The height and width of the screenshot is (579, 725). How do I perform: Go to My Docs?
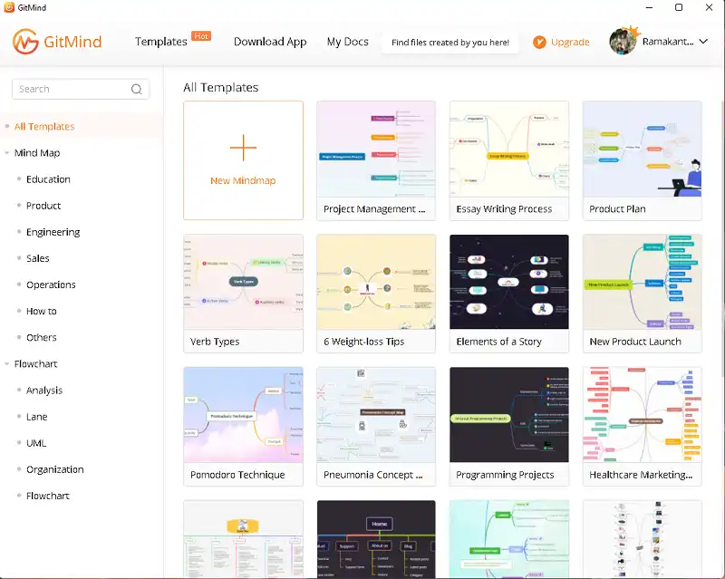pyautogui.click(x=347, y=42)
